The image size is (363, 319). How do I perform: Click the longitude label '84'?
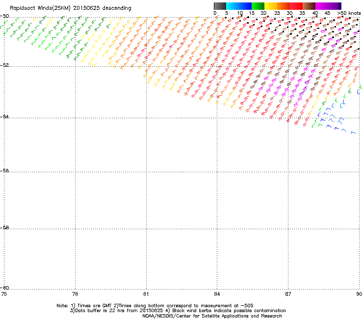pyautogui.click(x=217, y=294)
